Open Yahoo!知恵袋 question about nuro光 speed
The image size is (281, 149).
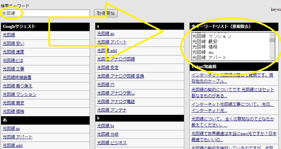[232, 136]
